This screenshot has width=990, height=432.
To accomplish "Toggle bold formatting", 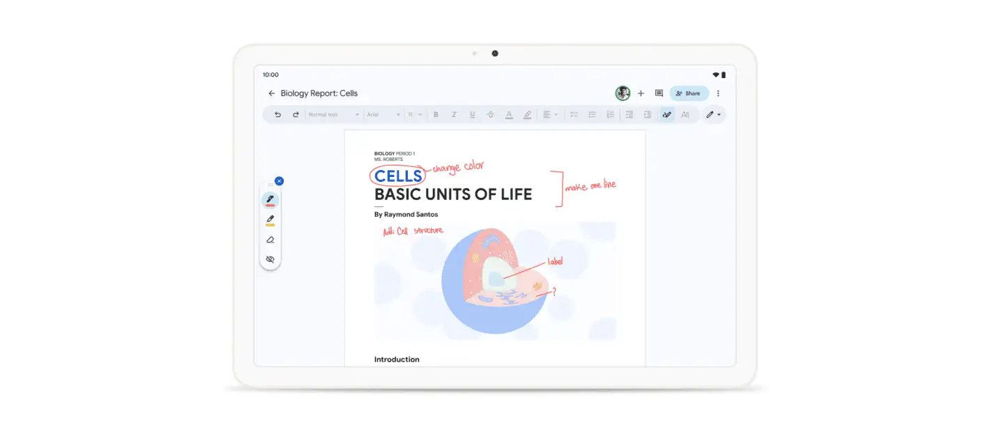I will point(435,114).
